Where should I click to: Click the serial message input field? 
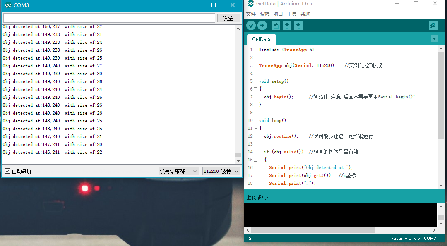click(109, 18)
